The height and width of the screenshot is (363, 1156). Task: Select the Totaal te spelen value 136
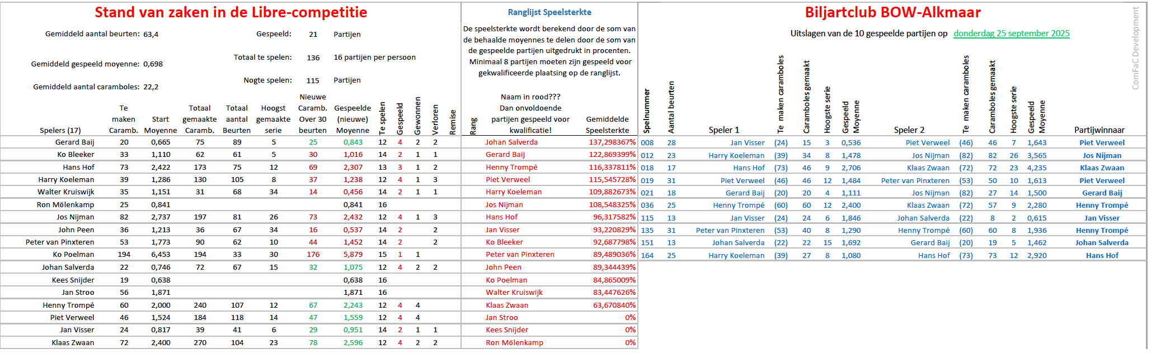313,58
